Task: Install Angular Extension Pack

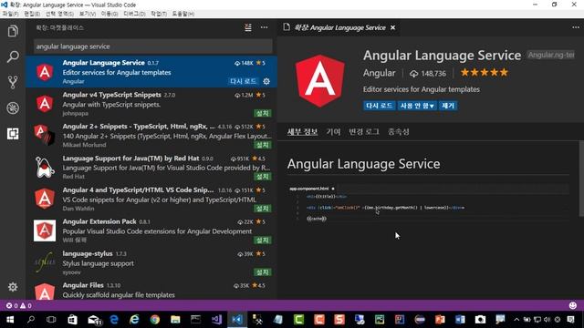Action: [x=263, y=241]
